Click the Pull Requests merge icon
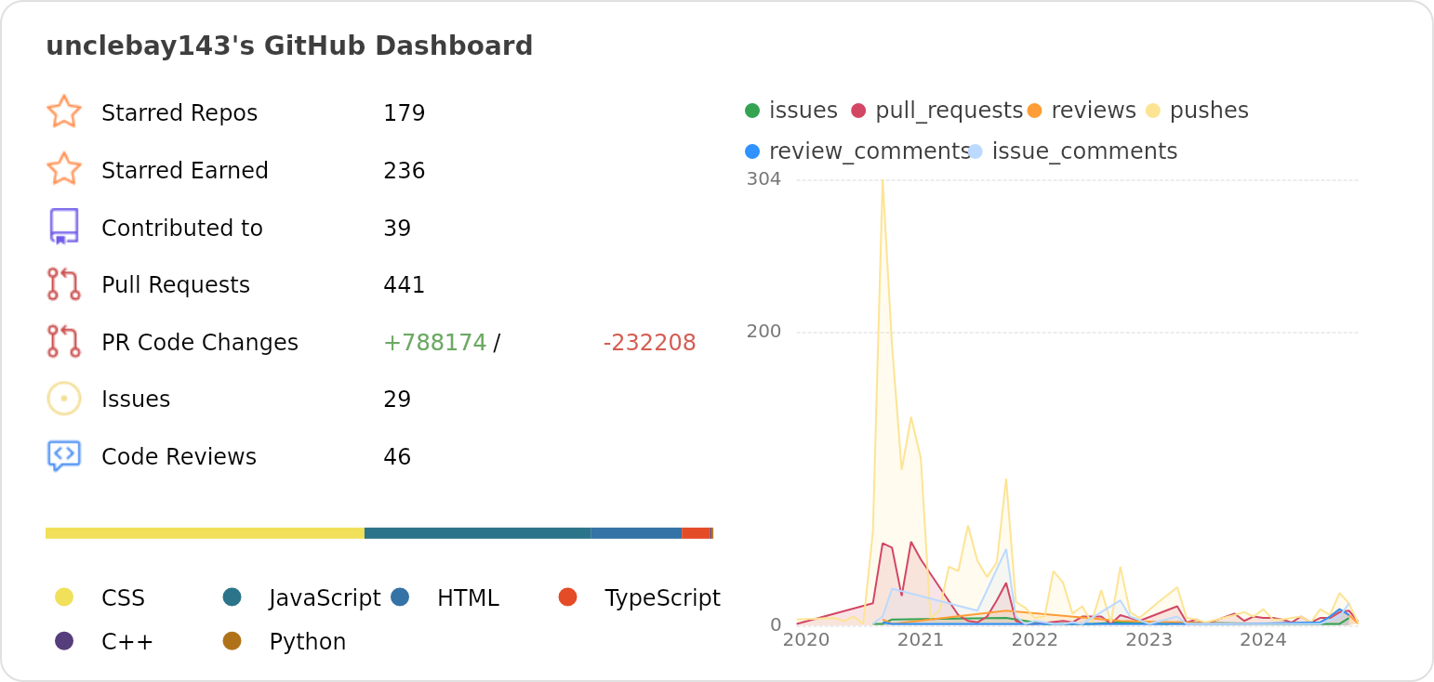 coord(64,284)
